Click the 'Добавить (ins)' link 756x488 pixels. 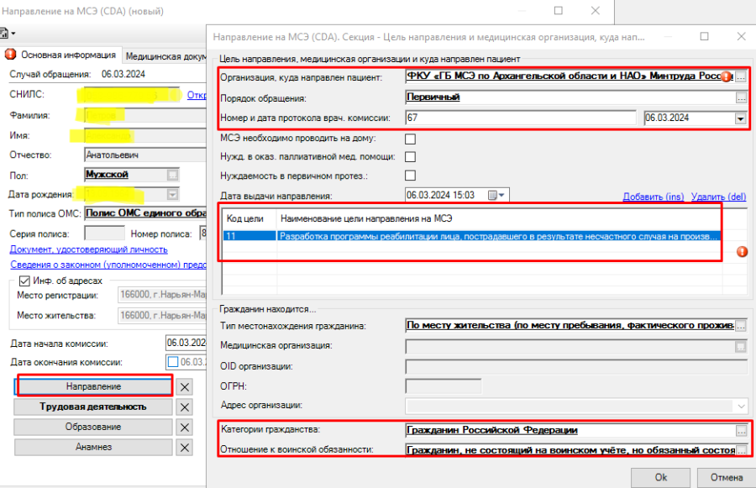(653, 196)
